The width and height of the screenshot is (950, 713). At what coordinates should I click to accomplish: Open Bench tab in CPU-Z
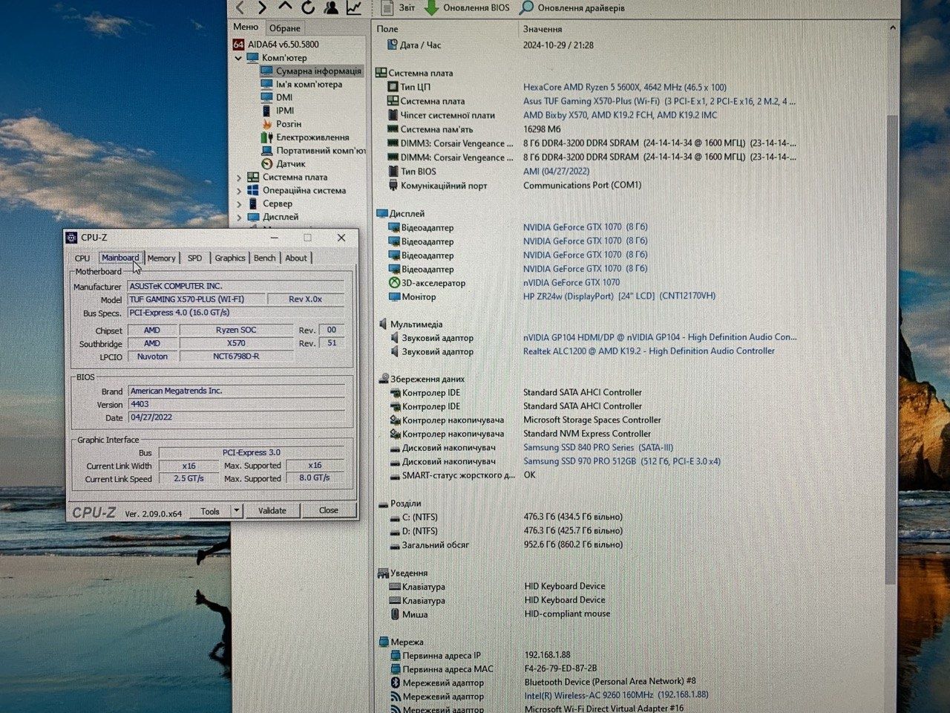click(265, 258)
